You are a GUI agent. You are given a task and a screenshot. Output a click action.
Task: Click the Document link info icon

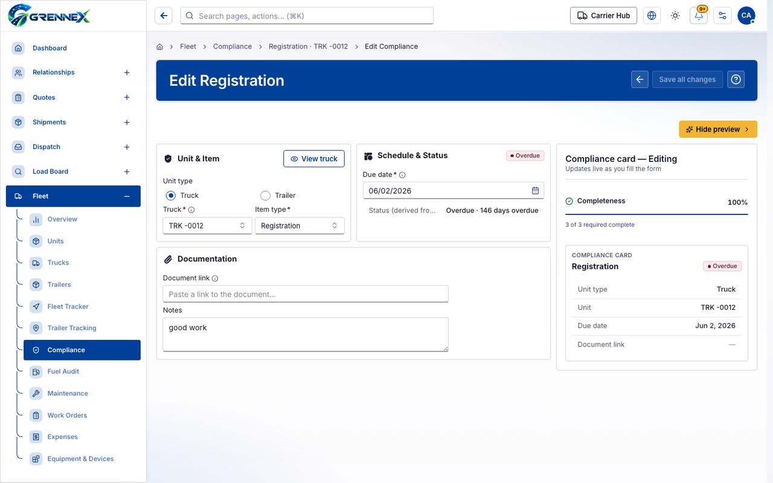click(x=215, y=278)
